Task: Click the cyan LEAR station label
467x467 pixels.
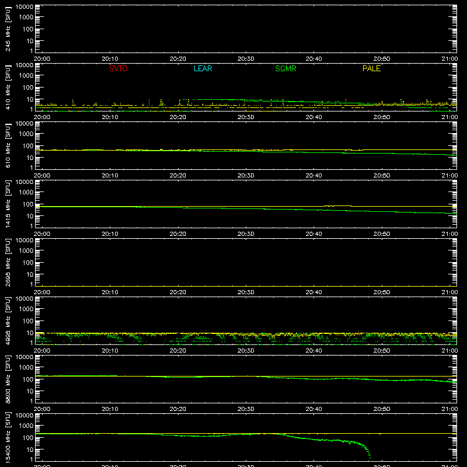Action: 203,68
